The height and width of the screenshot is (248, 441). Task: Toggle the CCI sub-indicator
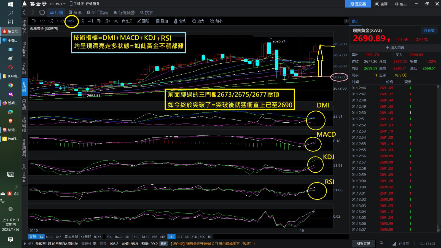pos(179,237)
